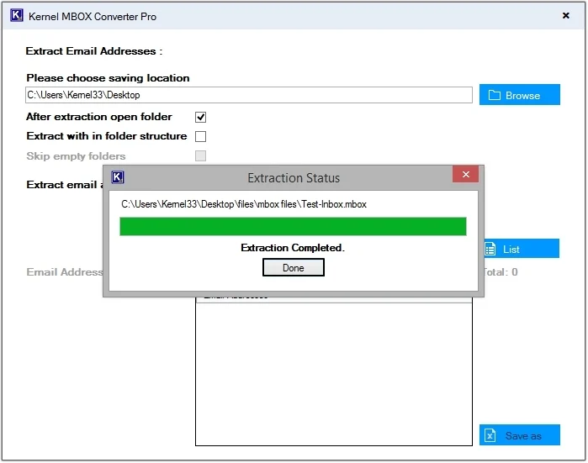Click the email address list box
This screenshot has height=463, width=588.
click(x=334, y=371)
